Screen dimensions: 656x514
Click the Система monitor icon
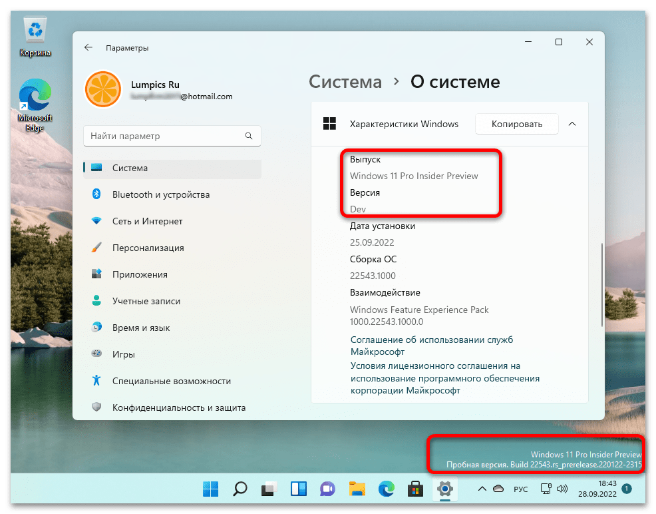point(96,168)
